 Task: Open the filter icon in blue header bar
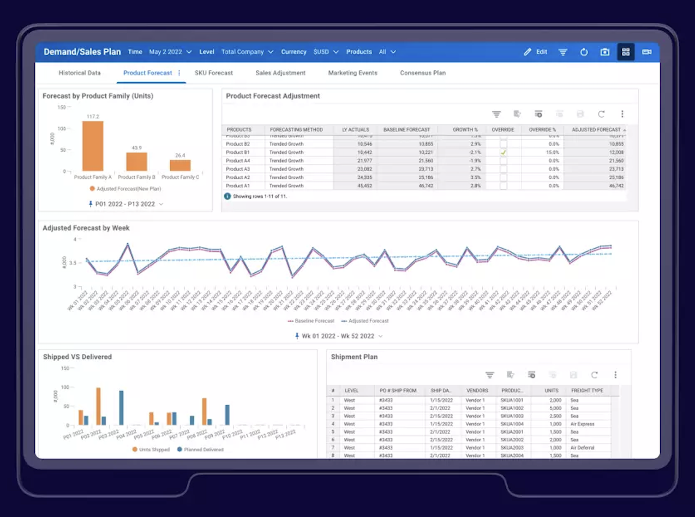tap(563, 52)
